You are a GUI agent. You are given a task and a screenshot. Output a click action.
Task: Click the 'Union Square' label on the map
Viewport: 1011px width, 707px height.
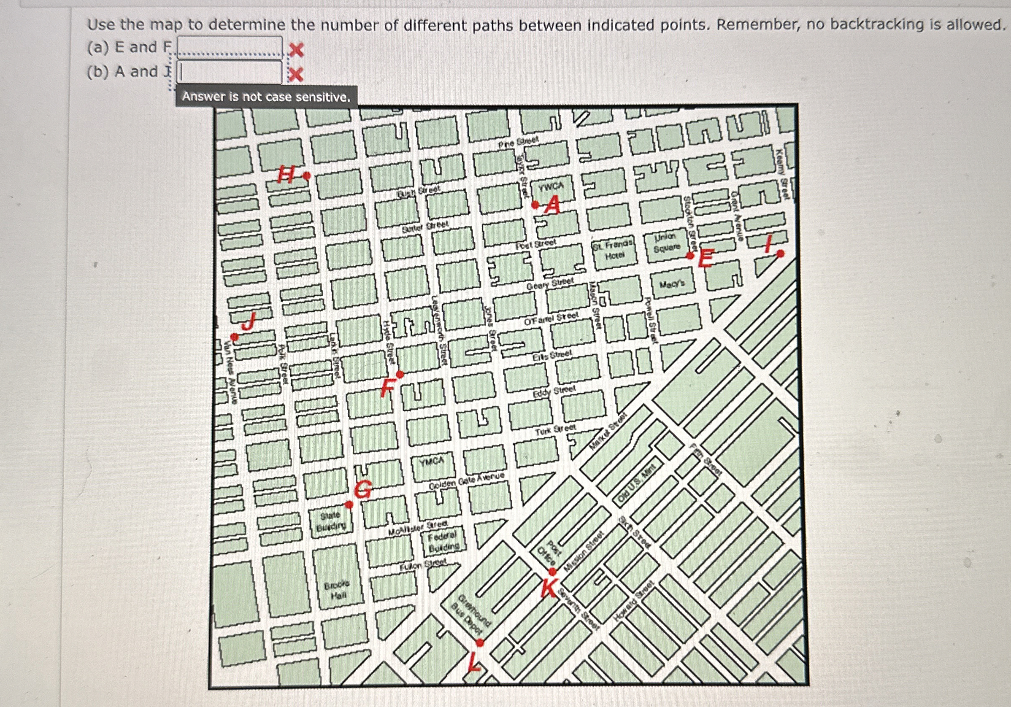point(667,243)
